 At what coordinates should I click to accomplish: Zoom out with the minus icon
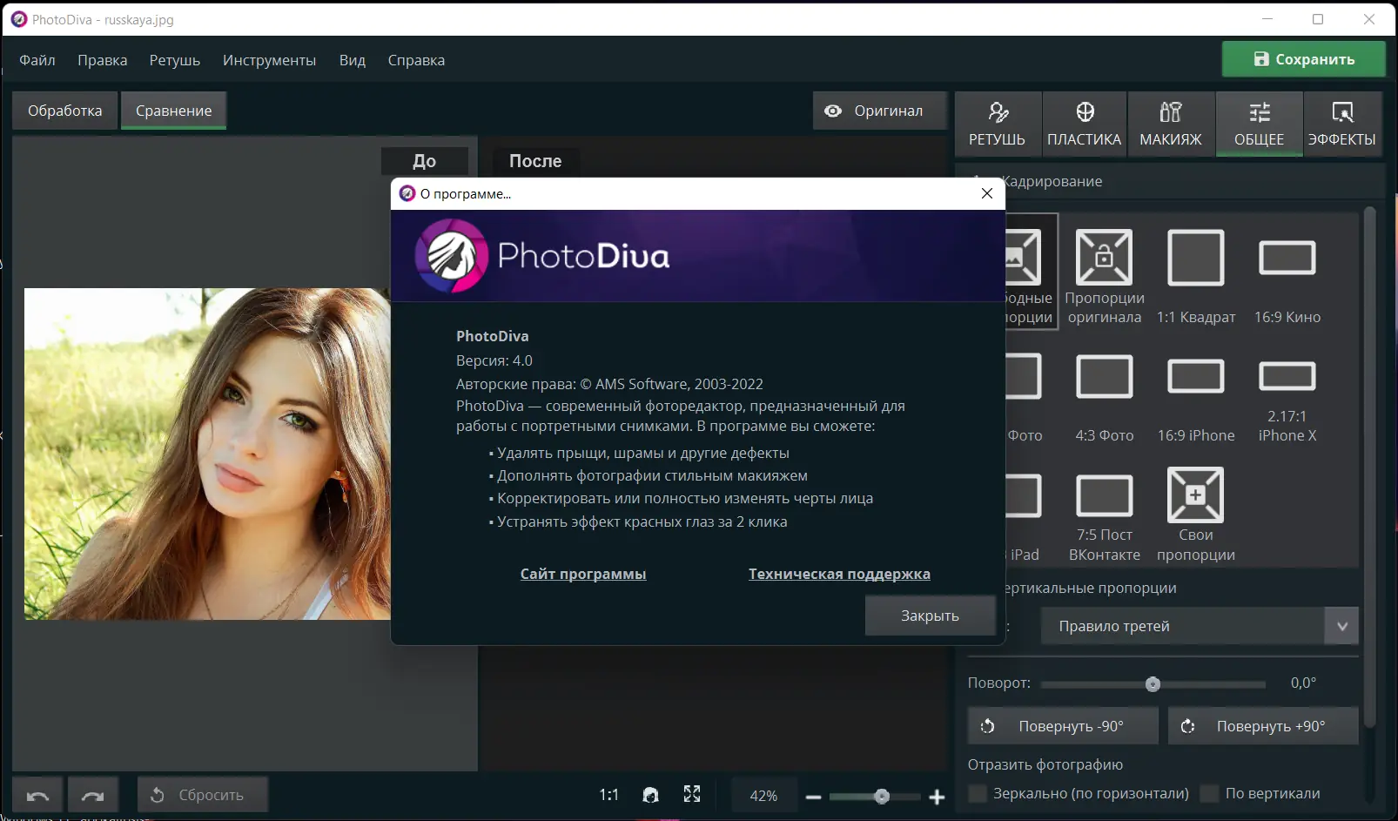point(814,797)
